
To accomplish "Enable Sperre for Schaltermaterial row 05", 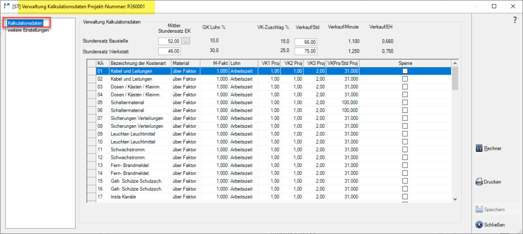I will pyautogui.click(x=405, y=102).
